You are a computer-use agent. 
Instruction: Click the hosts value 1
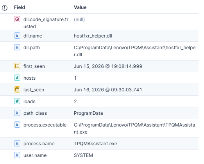point(75,78)
